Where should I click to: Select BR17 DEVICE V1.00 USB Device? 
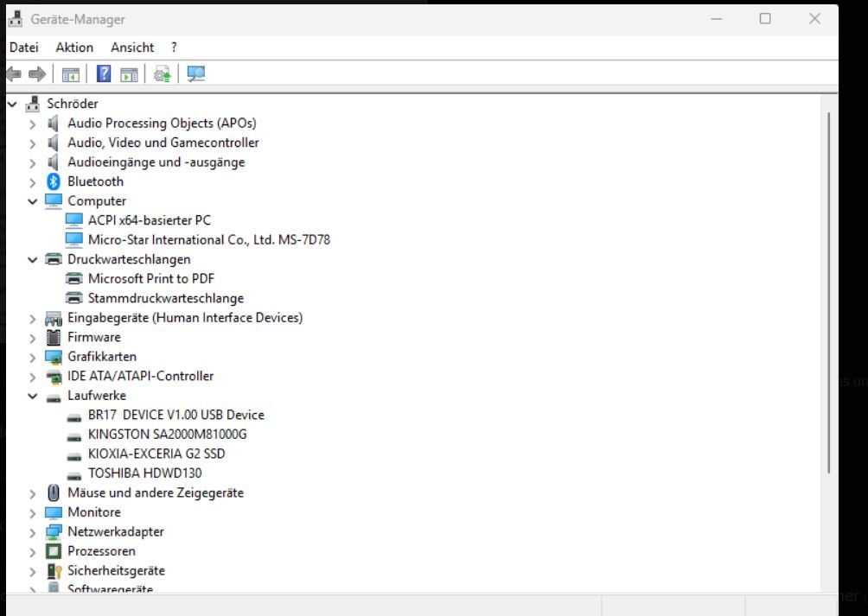(176, 415)
